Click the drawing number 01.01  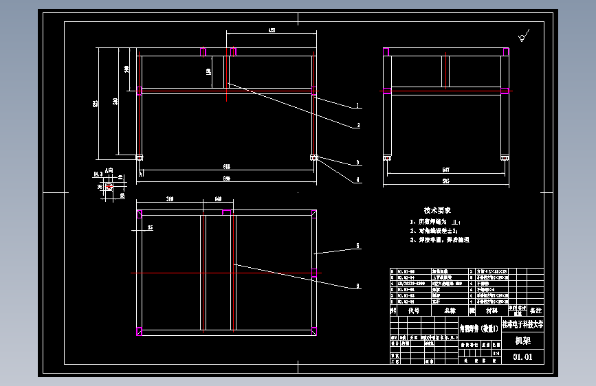click(x=522, y=356)
